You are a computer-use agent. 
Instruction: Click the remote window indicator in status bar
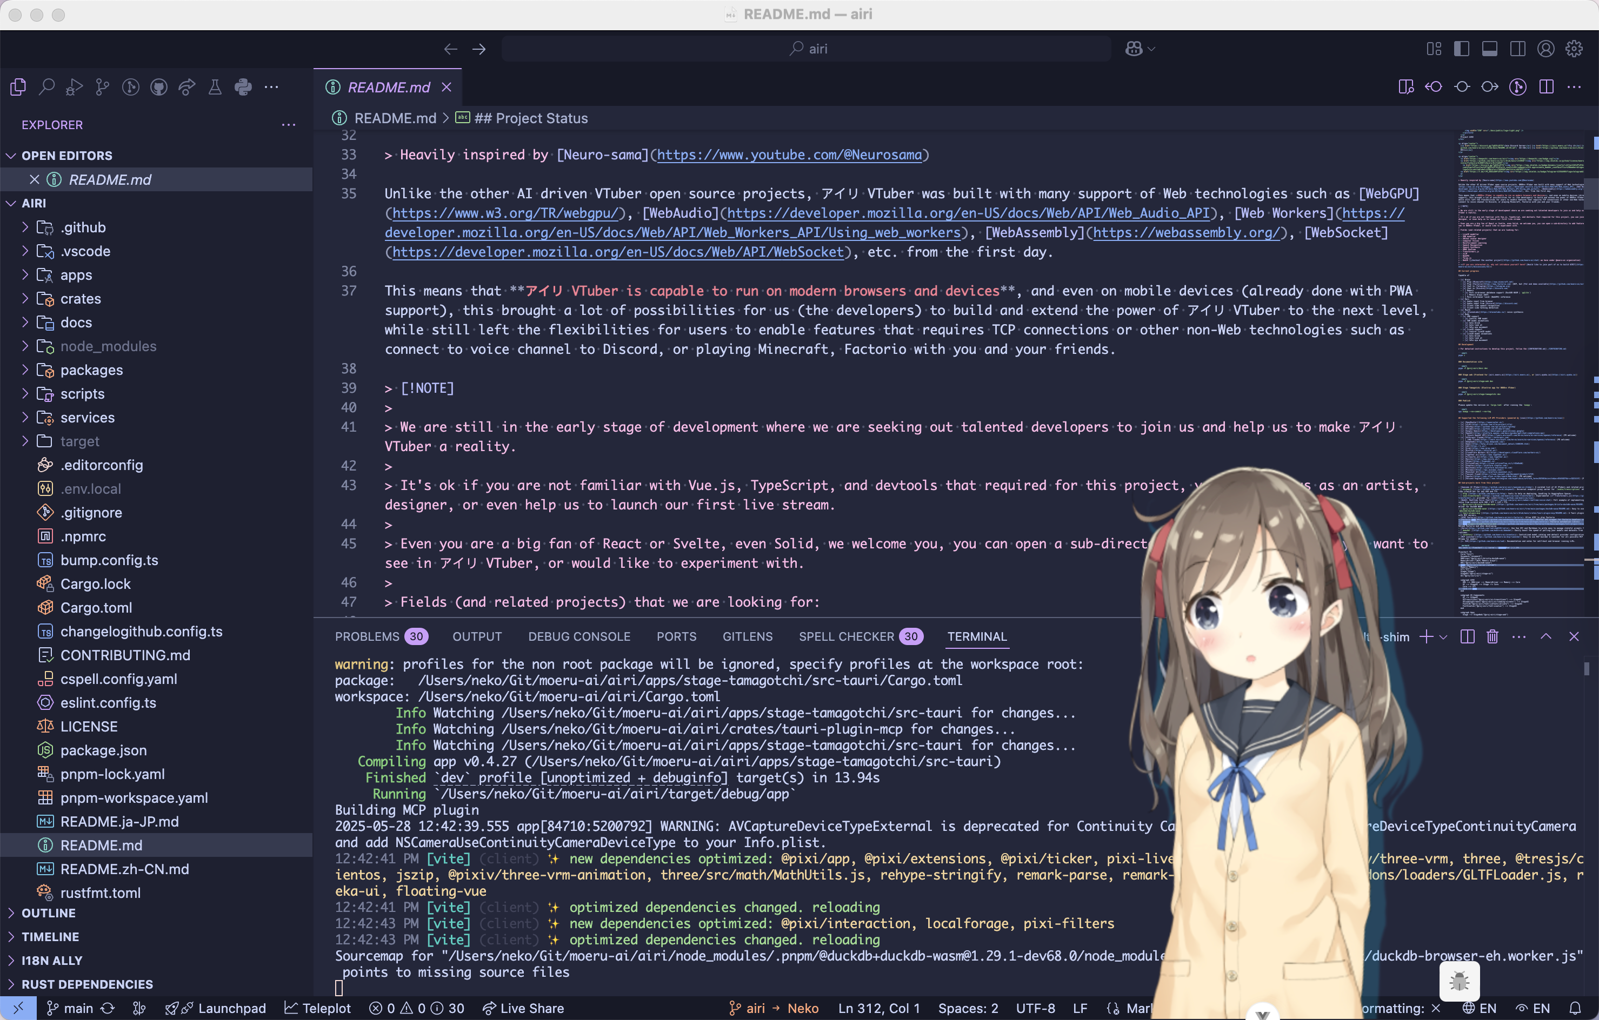(x=18, y=1008)
